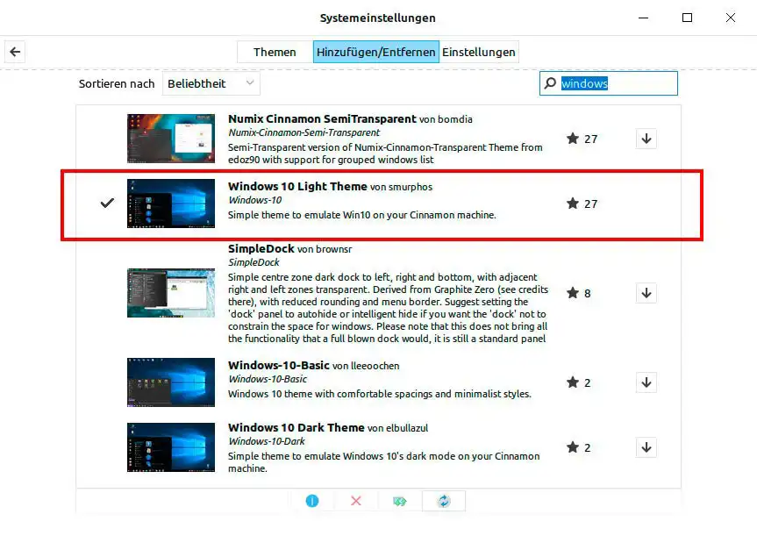Click the Numix Cinnamon SemiTransparent thumbnail
This screenshot has height=550, width=757.
click(x=171, y=139)
